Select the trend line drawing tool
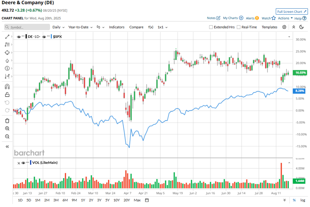310x207 pixels. [7, 37]
